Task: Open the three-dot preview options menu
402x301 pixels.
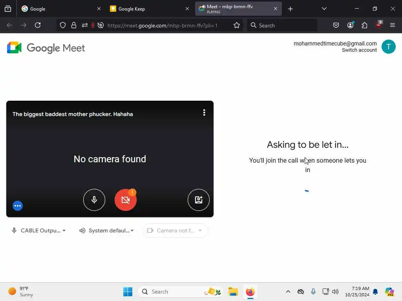Action: pyautogui.click(x=204, y=112)
